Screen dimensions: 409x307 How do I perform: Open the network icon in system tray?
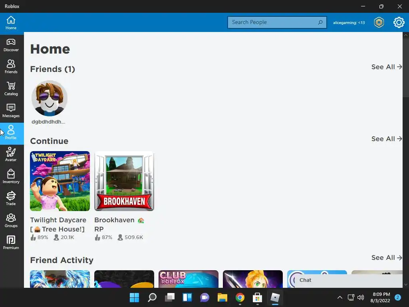pyautogui.click(x=351, y=297)
